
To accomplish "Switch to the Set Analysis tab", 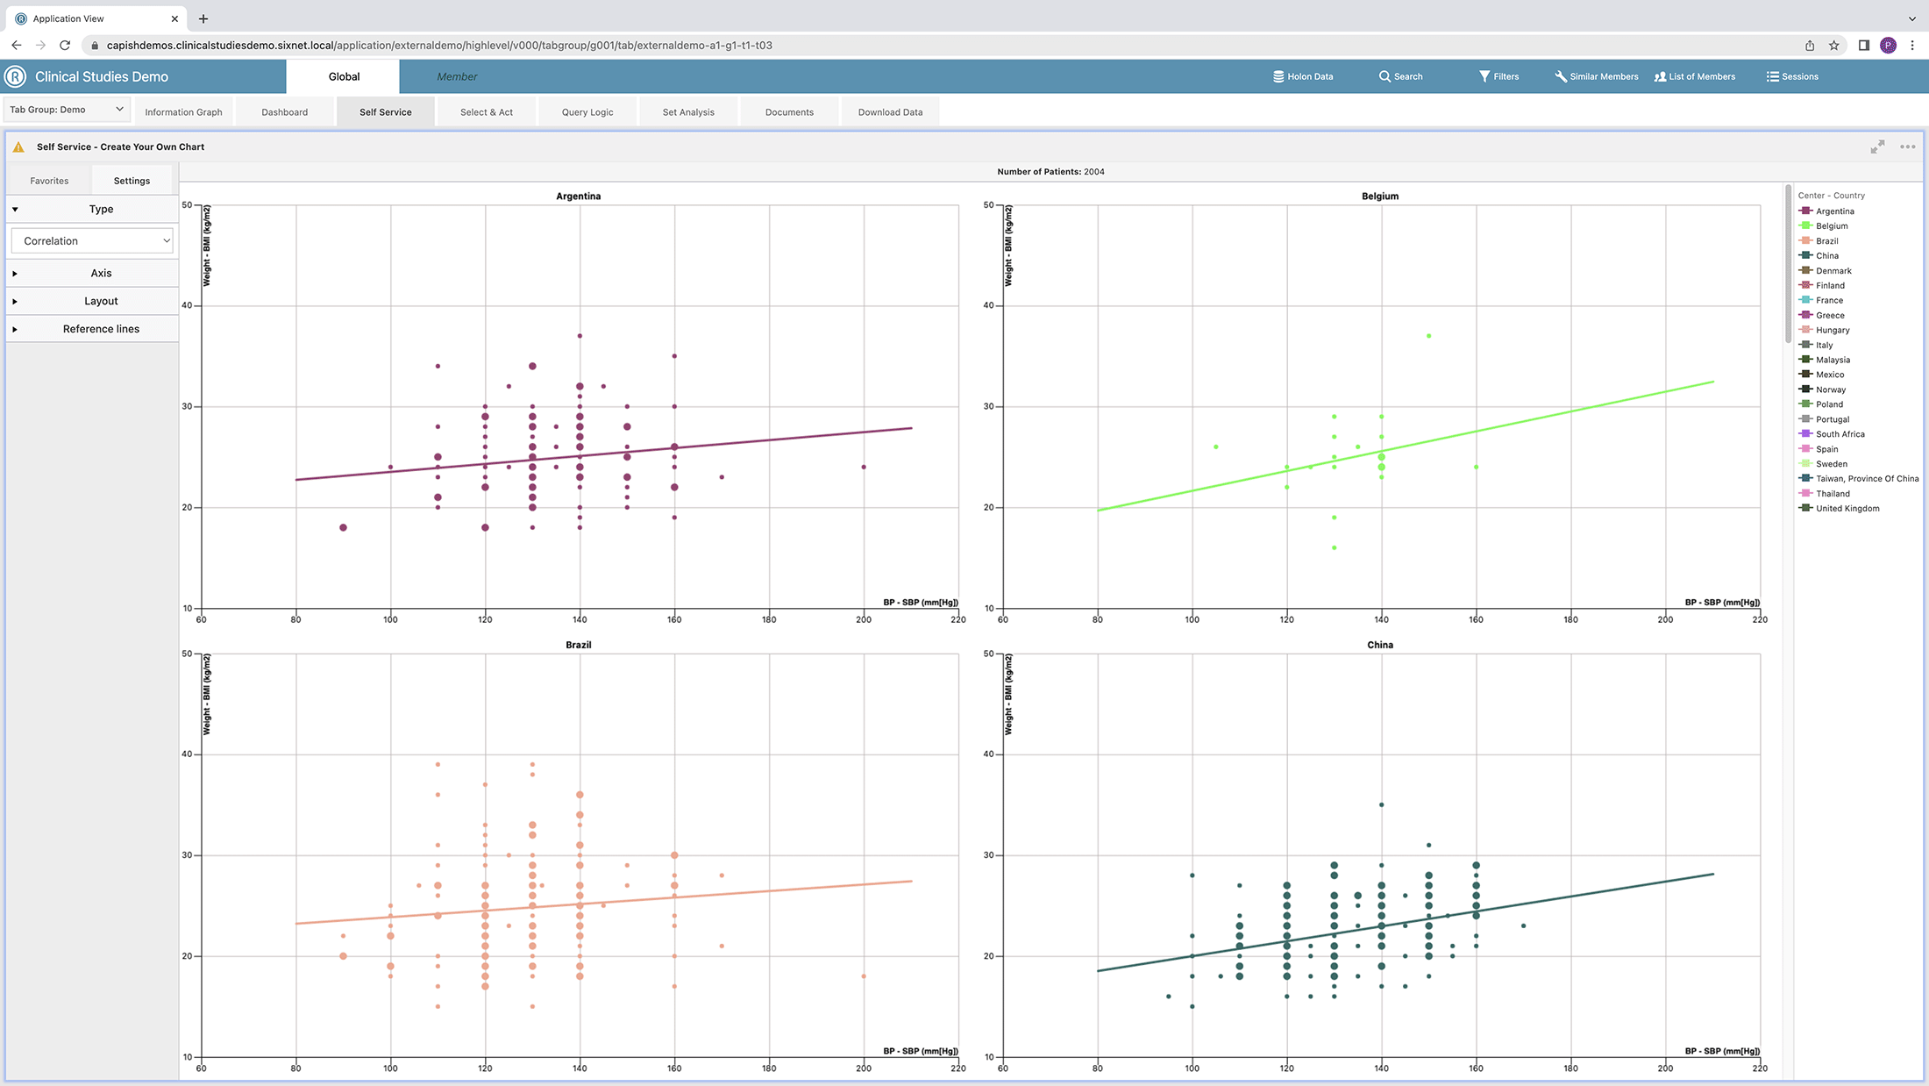I will click(688, 112).
